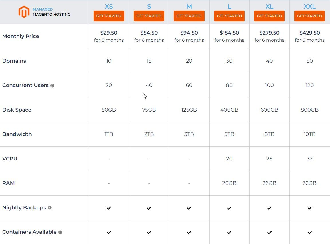Click the Containers Available checkmark under the L plan

click(229, 232)
